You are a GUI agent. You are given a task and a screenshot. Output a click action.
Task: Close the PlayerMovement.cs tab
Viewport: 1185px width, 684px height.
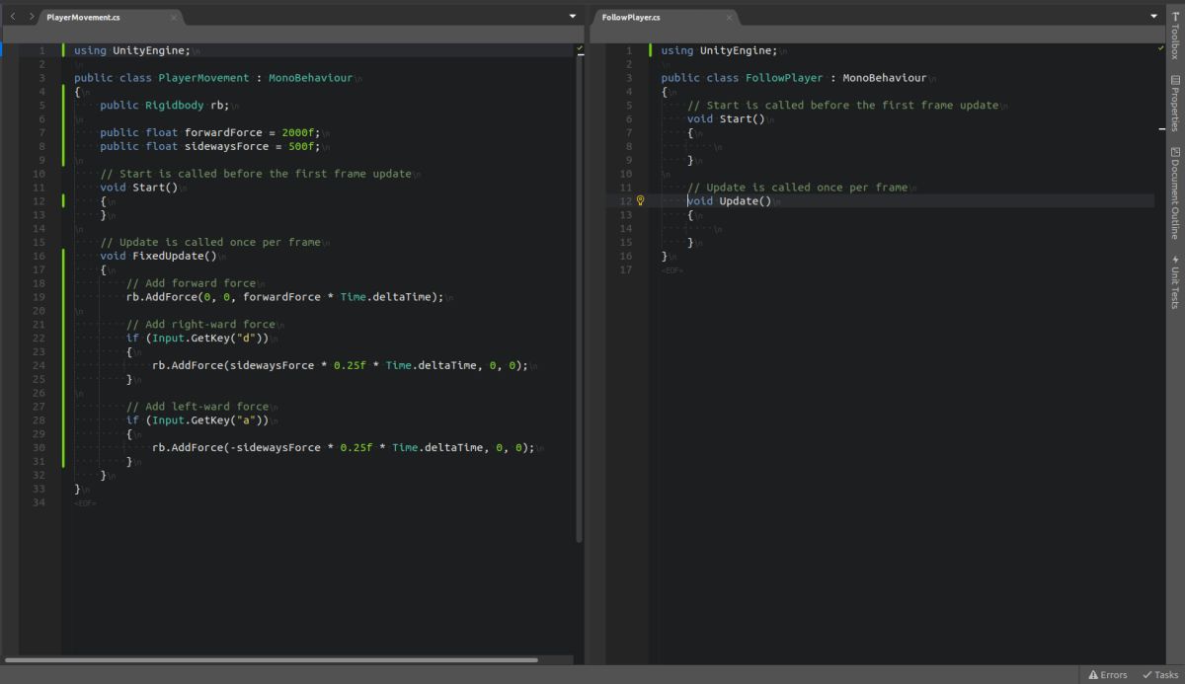click(174, 18)
